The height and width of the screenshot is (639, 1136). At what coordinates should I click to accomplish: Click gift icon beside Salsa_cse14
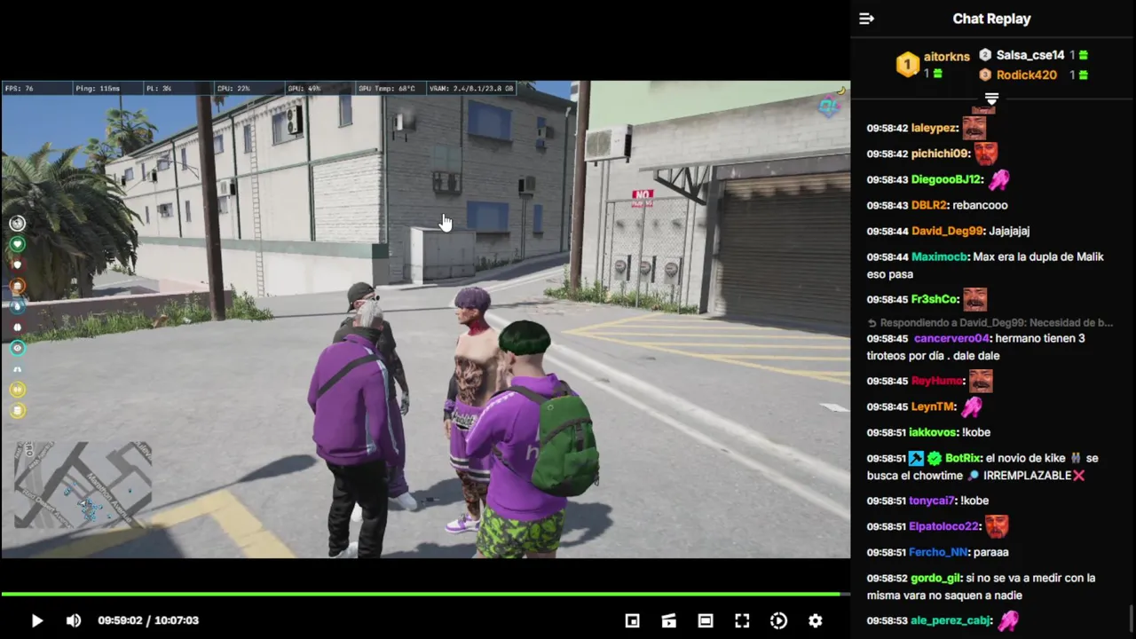1083,55
